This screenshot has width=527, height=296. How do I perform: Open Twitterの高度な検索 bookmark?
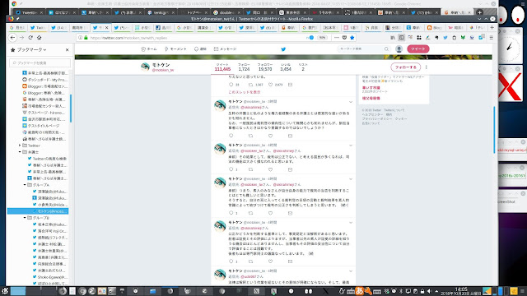point(47,159)
